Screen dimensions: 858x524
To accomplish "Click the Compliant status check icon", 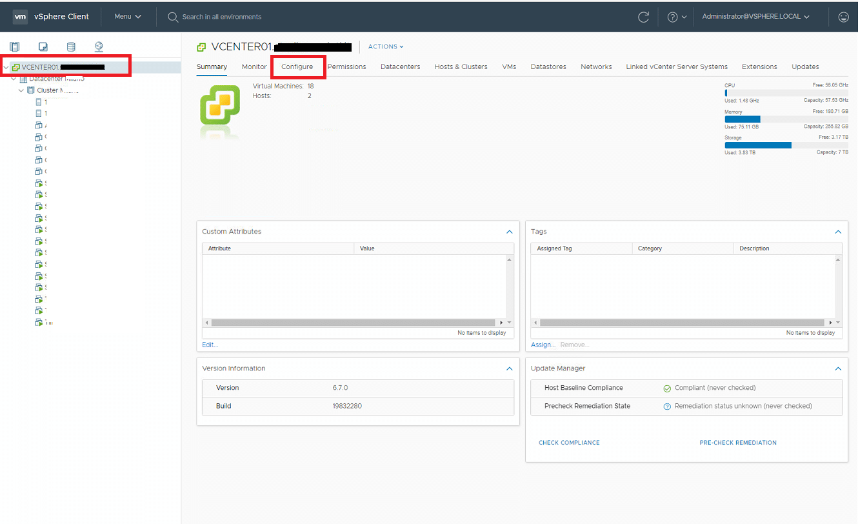I will [667, 388].
